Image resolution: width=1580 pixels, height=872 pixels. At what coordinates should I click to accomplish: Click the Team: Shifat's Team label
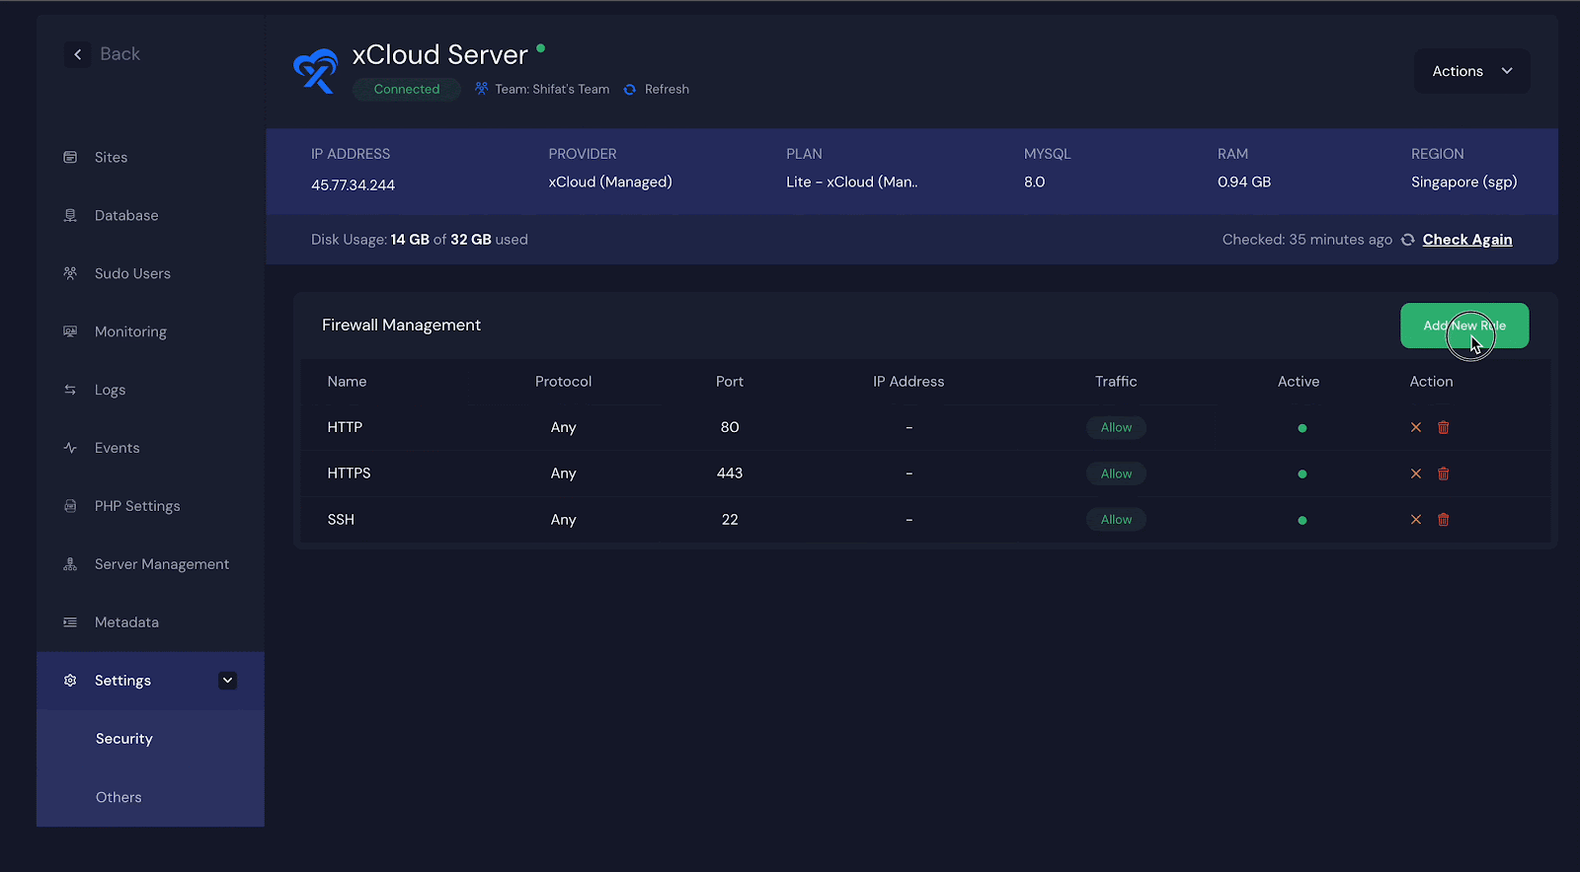coord(552,89)
